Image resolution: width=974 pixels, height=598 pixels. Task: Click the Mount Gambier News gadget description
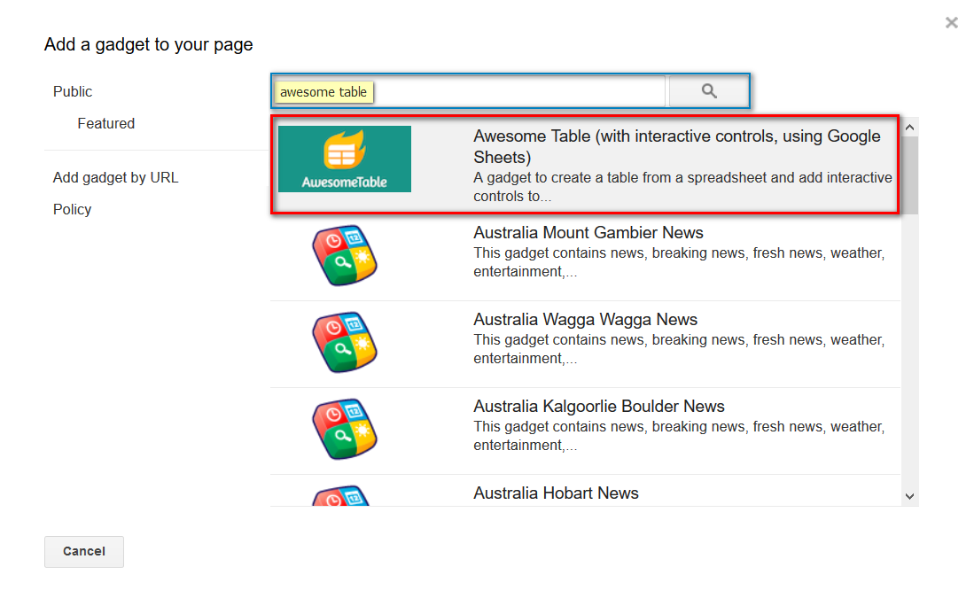click(679, 262)
